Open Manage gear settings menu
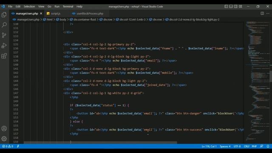272x153 pixels. 4,139
